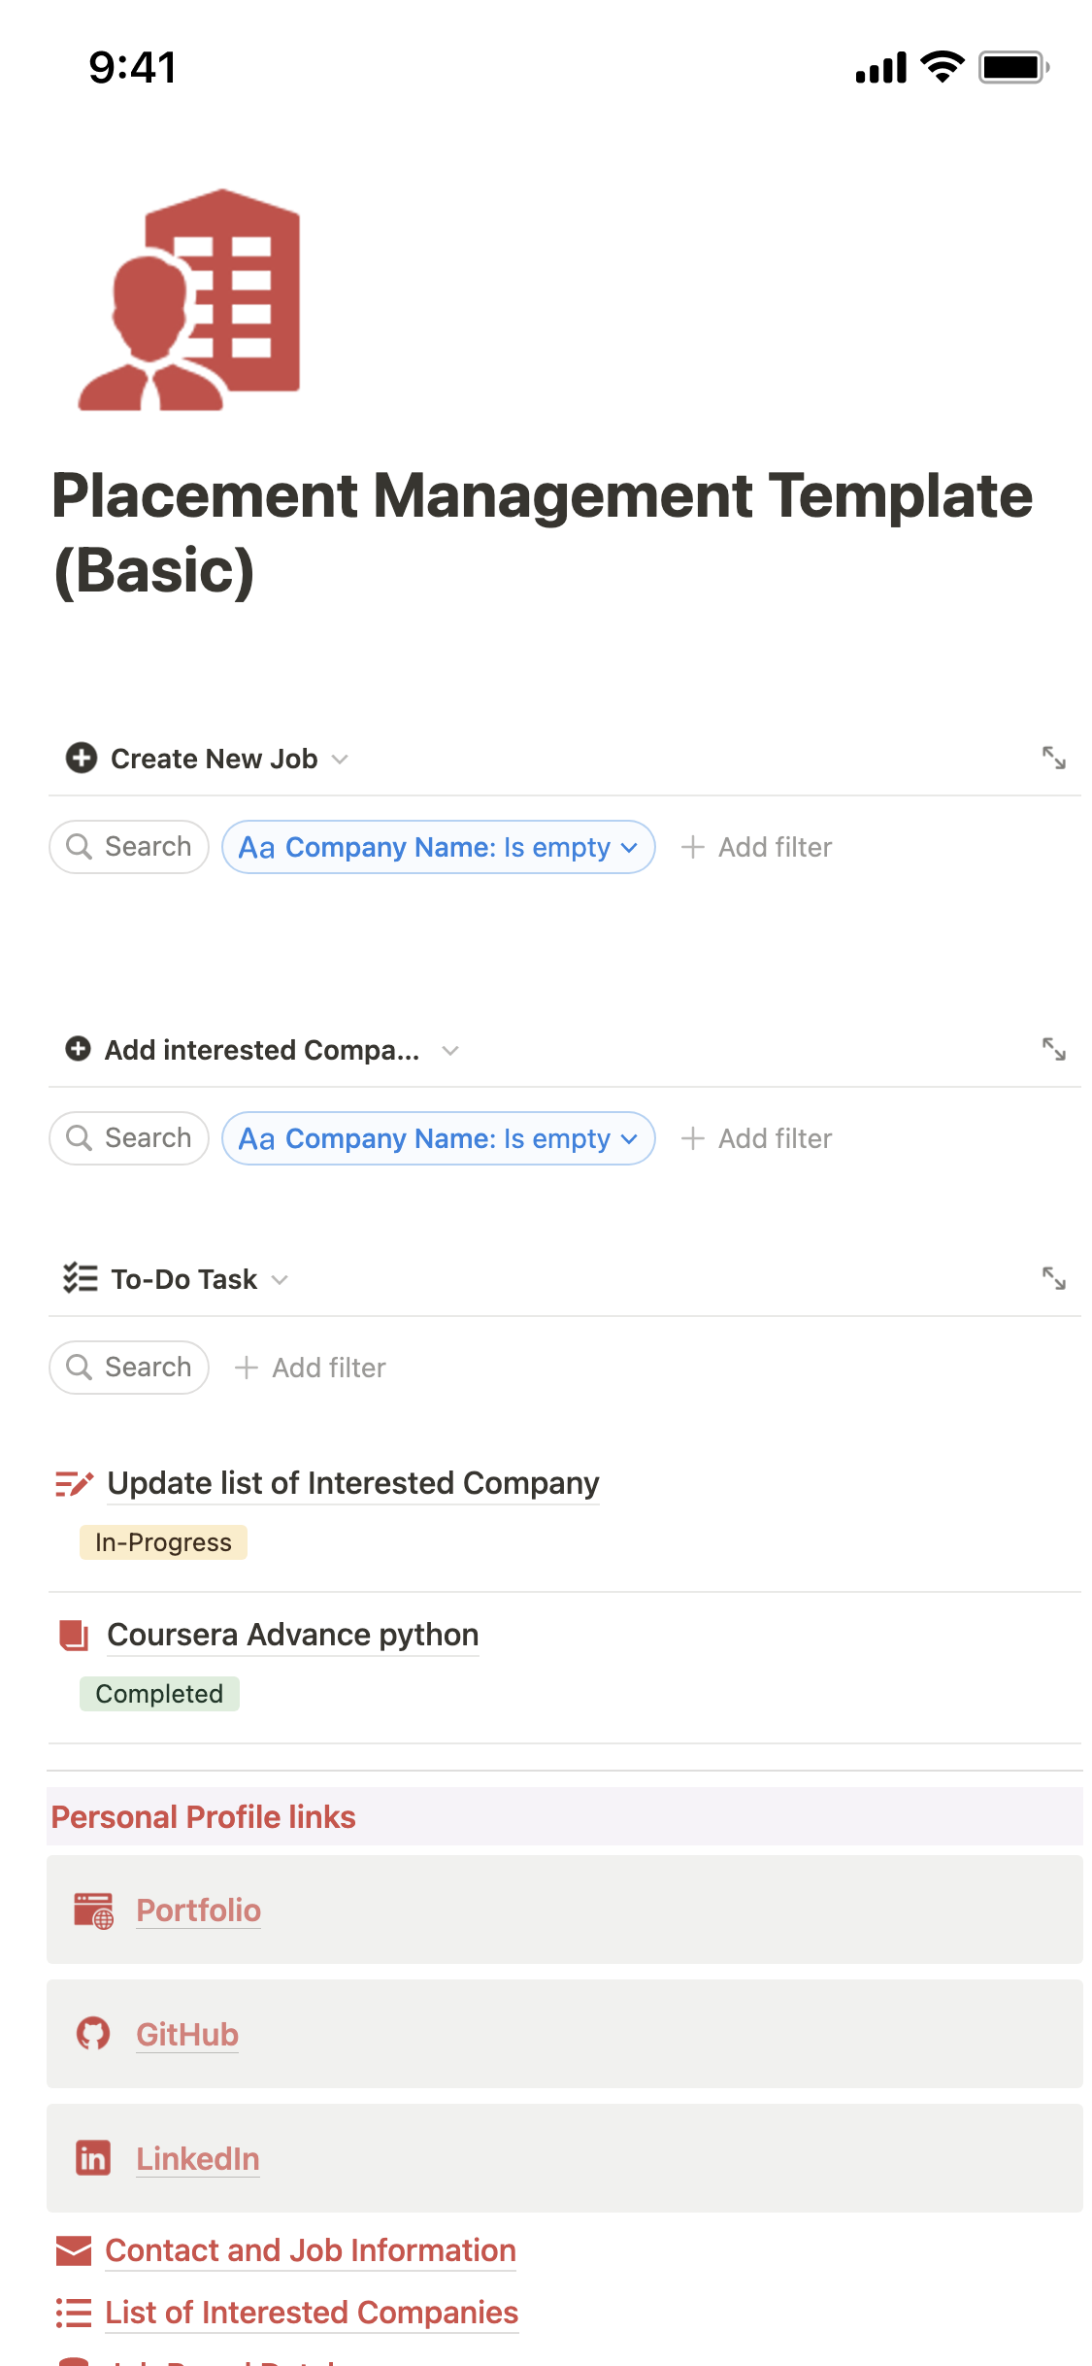Click the pencil icon beside Update list task
This screenshot has height=2366, width=1092.
tap(75, 1483)
